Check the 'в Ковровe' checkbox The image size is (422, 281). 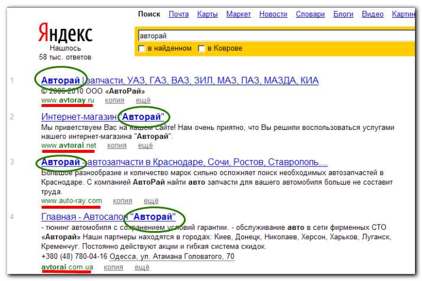pyautogui.click(x=202, y=49)
